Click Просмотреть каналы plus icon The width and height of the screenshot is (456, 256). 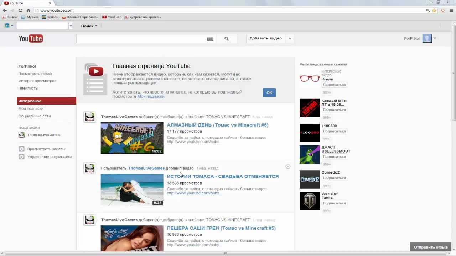coord(21,149)
